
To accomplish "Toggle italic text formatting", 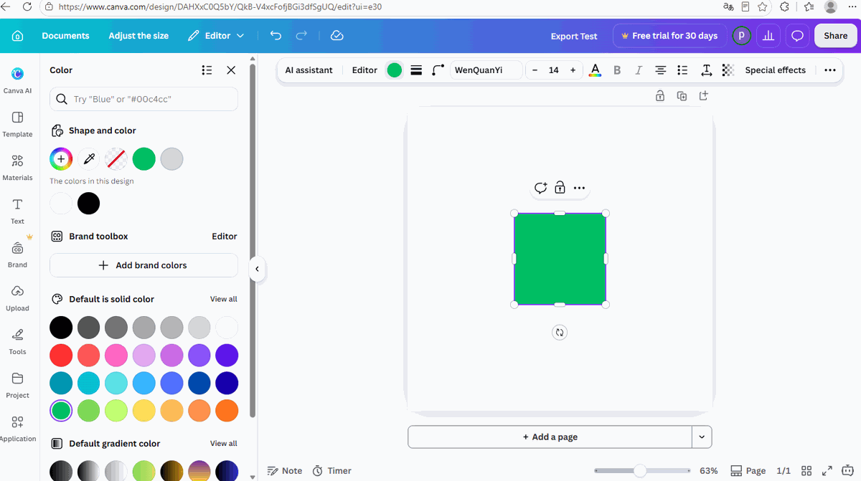I will 639,70.
